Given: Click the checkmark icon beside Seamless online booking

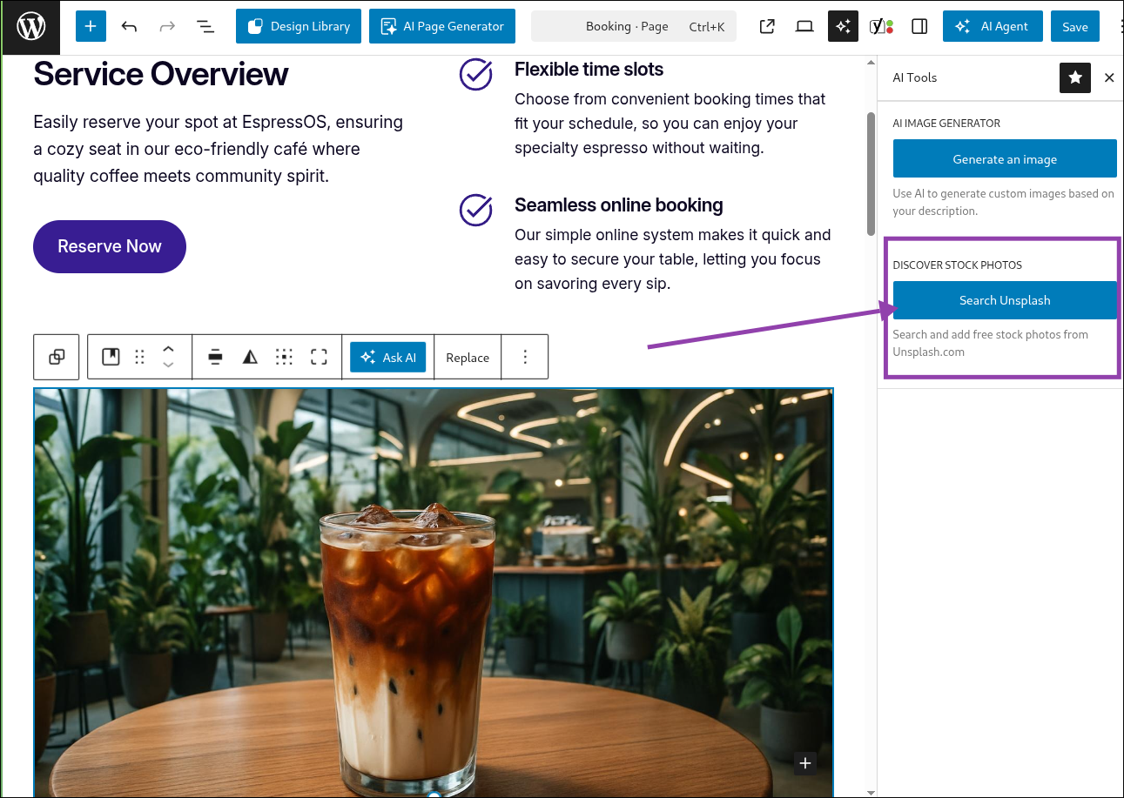Looking at the screenshot, I should [x=476, y=209].
